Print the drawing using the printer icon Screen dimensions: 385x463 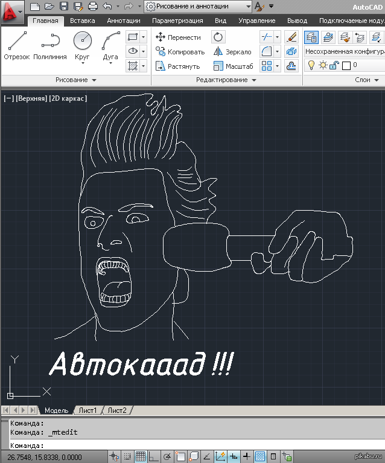pyautogui.click(x=93, y=6)
